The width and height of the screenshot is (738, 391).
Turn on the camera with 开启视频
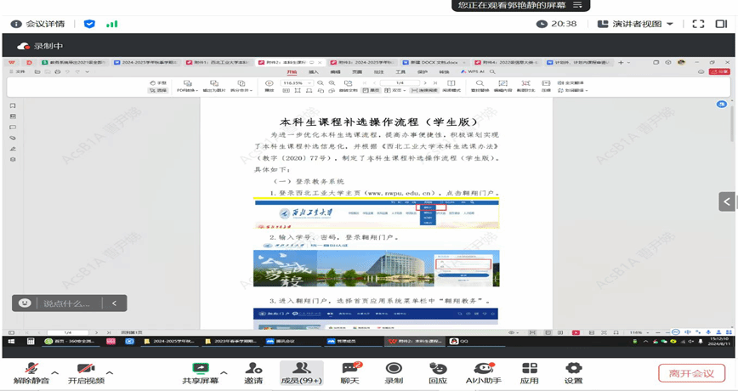(x=85, y=372)
